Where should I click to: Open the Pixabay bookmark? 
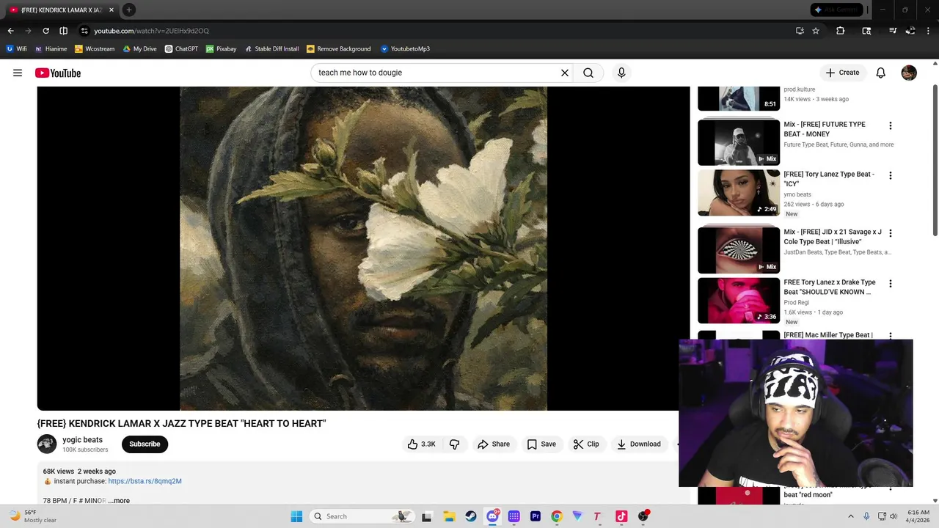(x=221, y=49)
